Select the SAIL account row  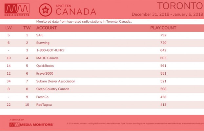(102, 35)
